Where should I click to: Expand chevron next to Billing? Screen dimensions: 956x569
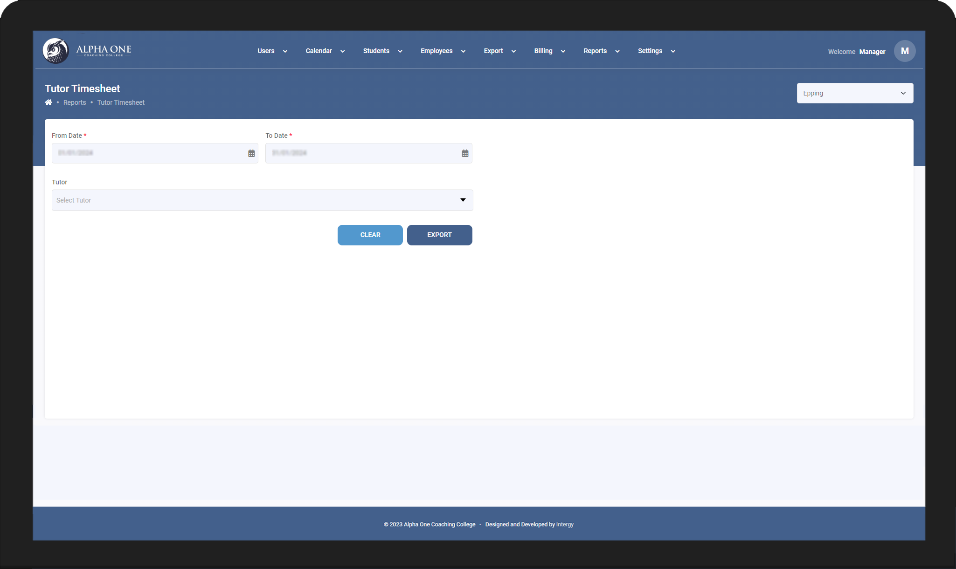tap(563, 51)
